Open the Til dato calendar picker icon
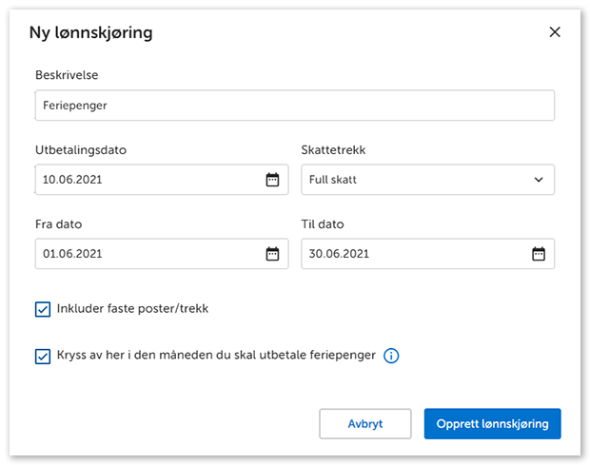 pyautogui.click(x=539, y=254)
